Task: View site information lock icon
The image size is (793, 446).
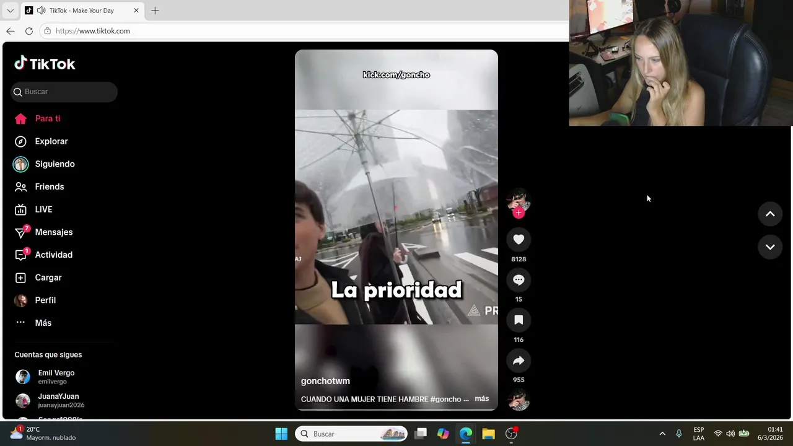Action: pyautogui.click(x=48, y=31)
